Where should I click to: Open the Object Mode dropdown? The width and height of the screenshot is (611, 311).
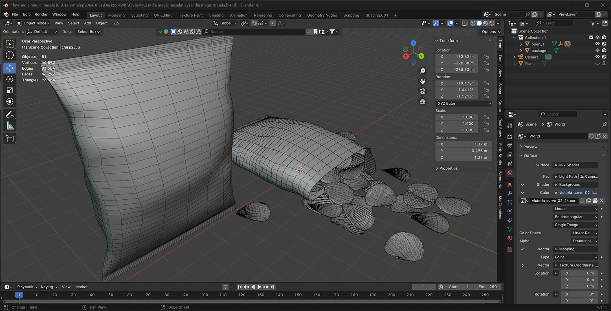coord(33,23)
